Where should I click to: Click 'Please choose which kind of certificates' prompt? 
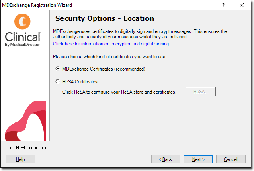110,57
